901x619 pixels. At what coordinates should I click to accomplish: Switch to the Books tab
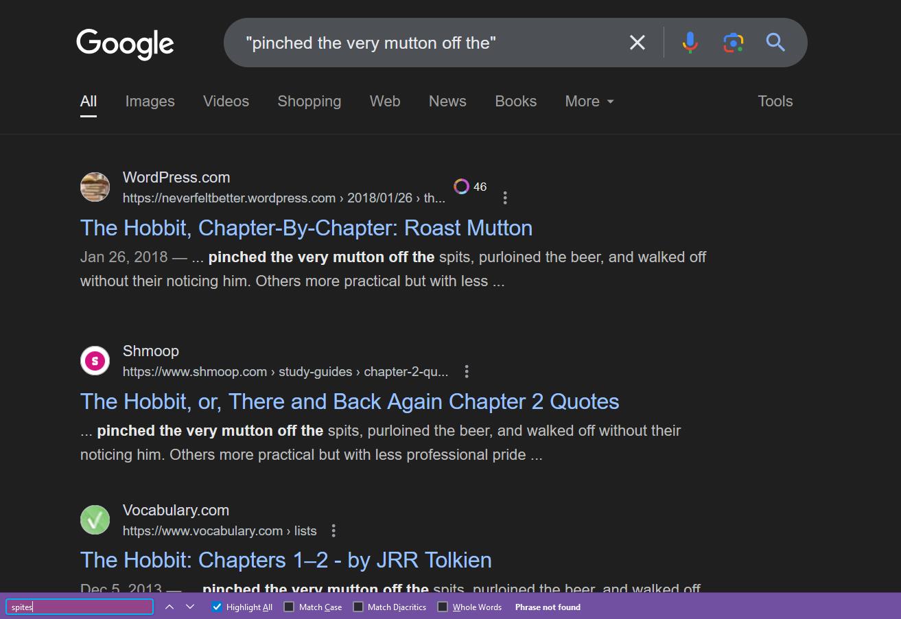click(516, 102)
